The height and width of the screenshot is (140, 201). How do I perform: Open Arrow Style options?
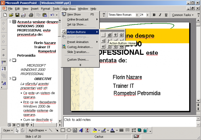tap(134, 130)
